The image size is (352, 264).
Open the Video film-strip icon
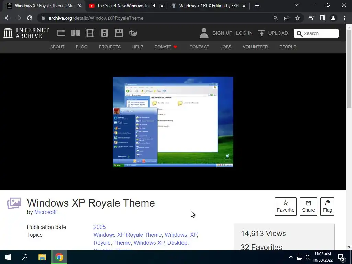tap(90, 33)
